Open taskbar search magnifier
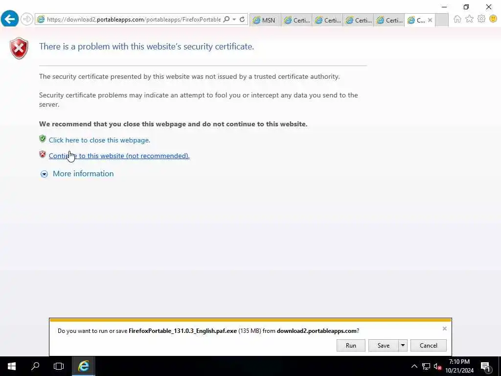Image resolution: width=501 pixels, height=376 pixels. pos(35,366)
